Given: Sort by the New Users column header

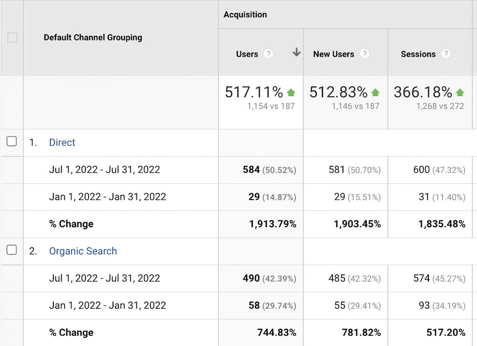Looking at the screenshot, I should pyautogui.click(x=333, y=54).
